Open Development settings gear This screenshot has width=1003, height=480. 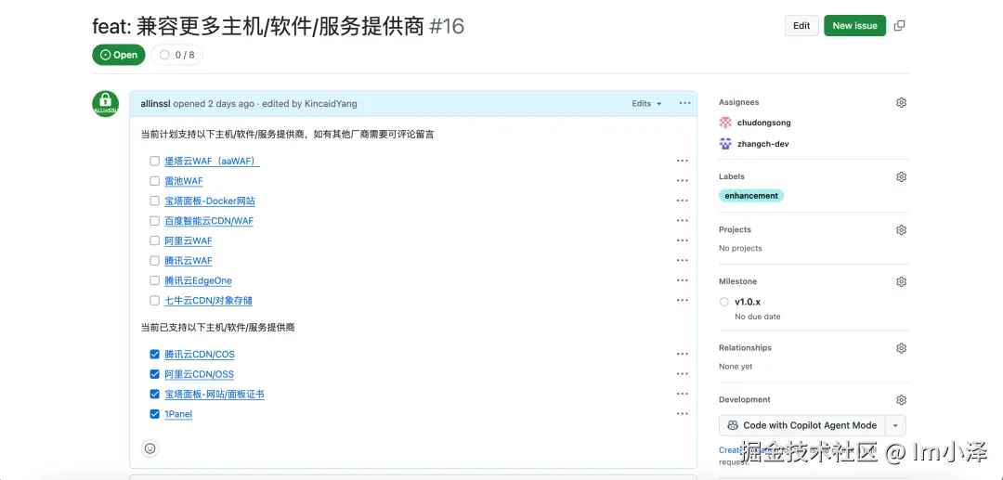(901, 399)
